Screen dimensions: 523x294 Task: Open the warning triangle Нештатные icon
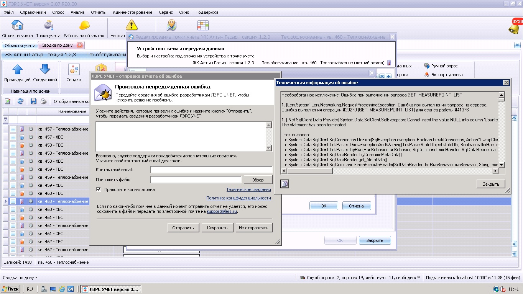pyautogui.click(x=132, y=25)
